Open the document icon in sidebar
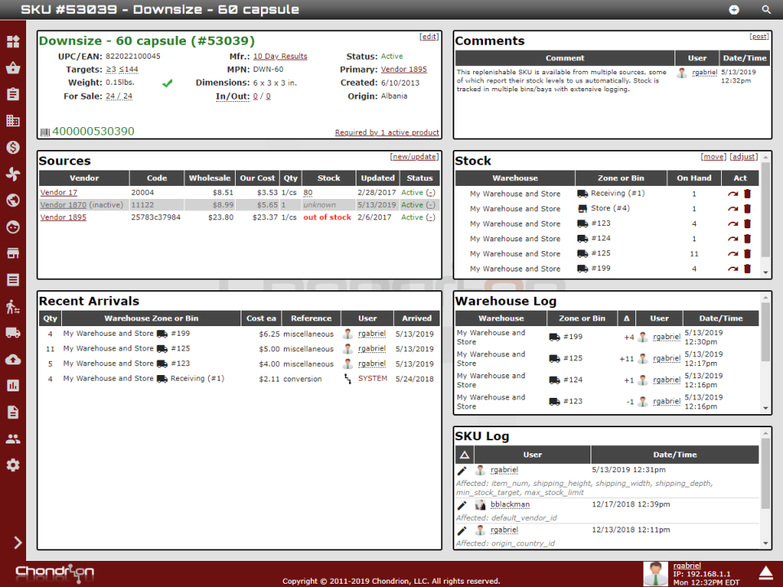783x587 pixels. coord(13,413)
